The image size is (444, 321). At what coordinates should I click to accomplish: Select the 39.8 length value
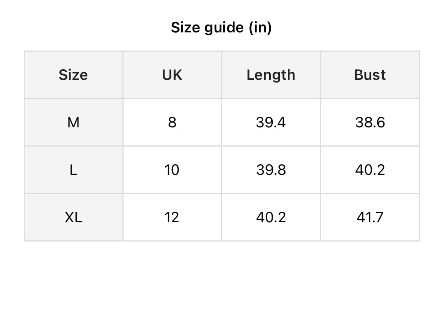coord(271,170)
